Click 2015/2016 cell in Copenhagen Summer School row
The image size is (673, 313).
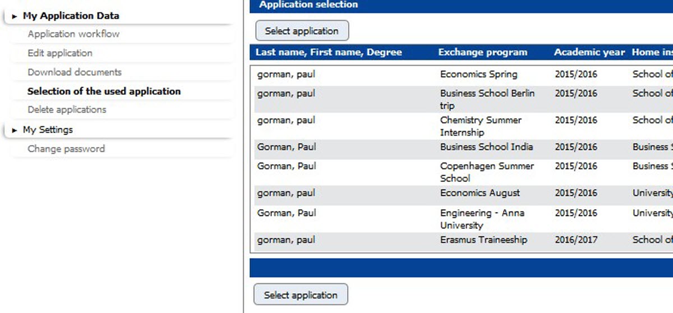(x=576, y=166)
